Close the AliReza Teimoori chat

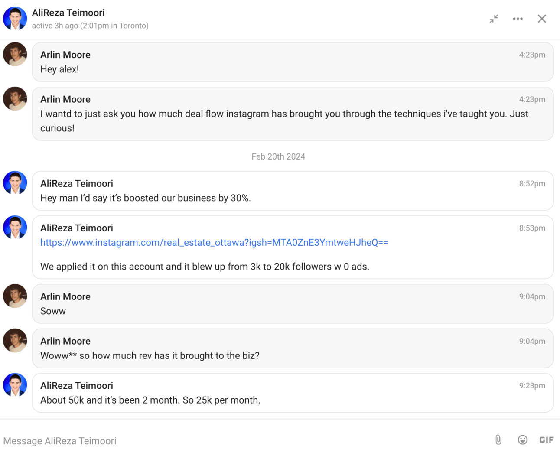tap(542, 19)
